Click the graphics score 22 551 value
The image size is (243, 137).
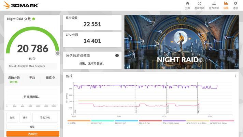point(92,24)
